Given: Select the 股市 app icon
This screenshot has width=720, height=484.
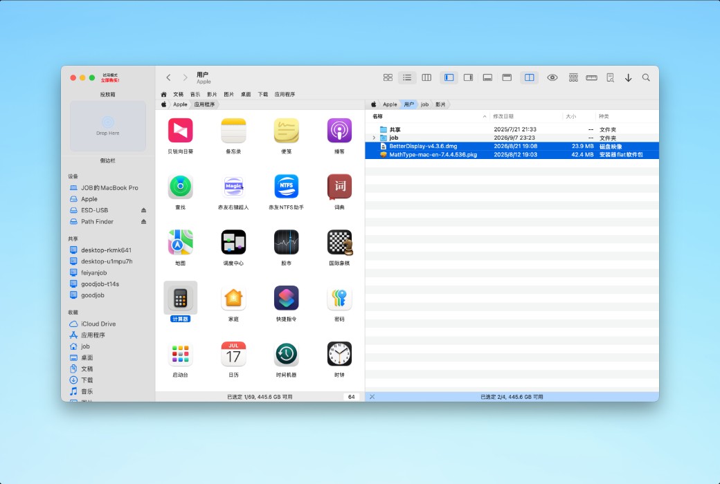Looking at the screenshot, I should (x=286, y=242).
